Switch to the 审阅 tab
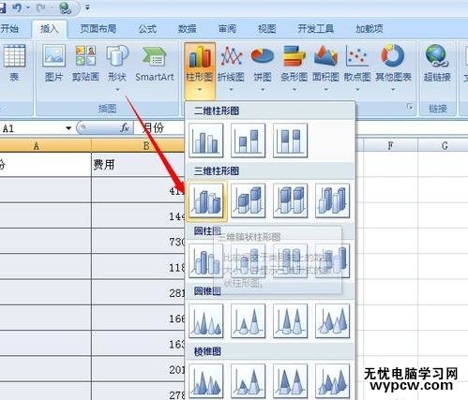 coord(227,29)
